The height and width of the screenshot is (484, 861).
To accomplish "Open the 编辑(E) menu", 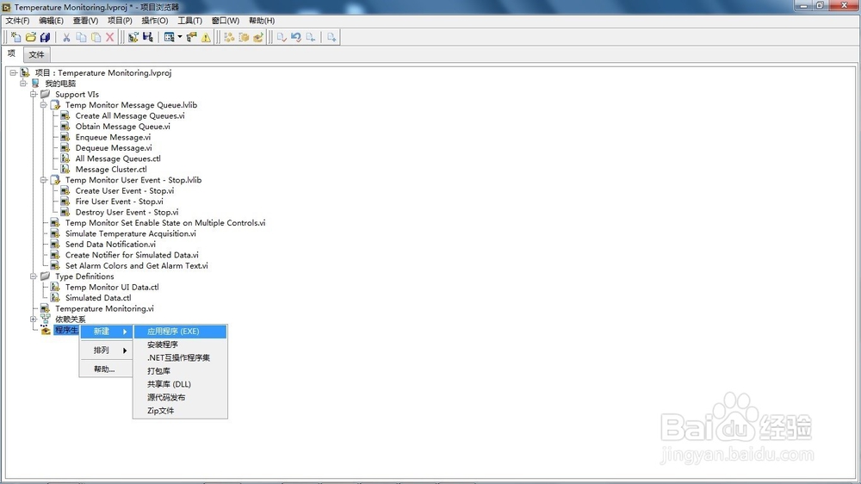I will (51, 21).
